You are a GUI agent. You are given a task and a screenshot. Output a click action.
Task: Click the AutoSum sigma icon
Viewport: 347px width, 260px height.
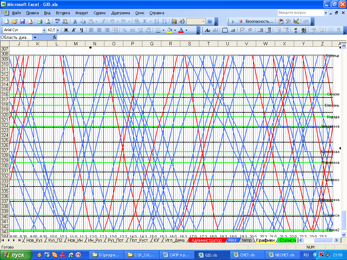pos(145,21)
